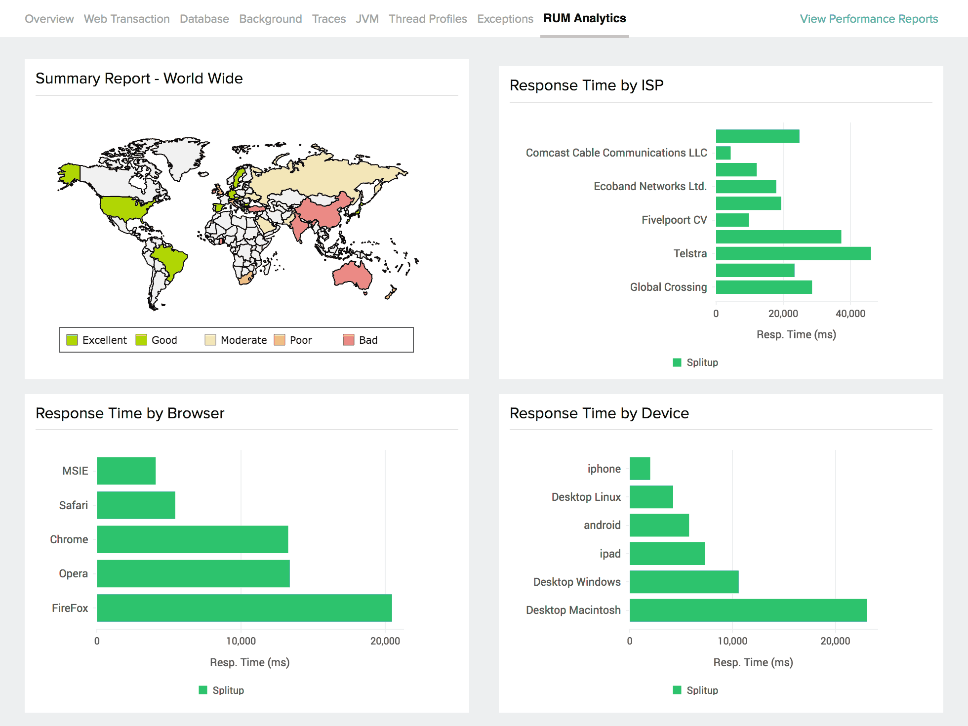Click the Bad legend color swatch
Image resolution: width=968 pixels, height=726 pixels.
349,340
